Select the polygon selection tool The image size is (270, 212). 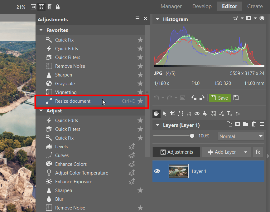(x=189, y=114)
